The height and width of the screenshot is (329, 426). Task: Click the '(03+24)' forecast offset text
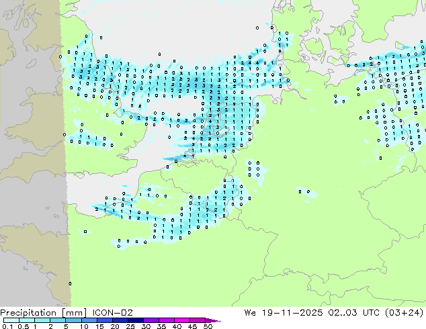click(x=404, y=313)
